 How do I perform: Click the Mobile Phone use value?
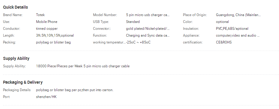click(46, 22)
